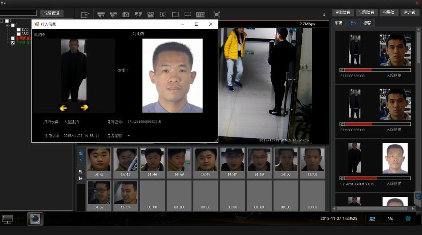The image size is (422, 235).
Task: Click the snapshot camera icon in toolbar
Action: (126, 15)
